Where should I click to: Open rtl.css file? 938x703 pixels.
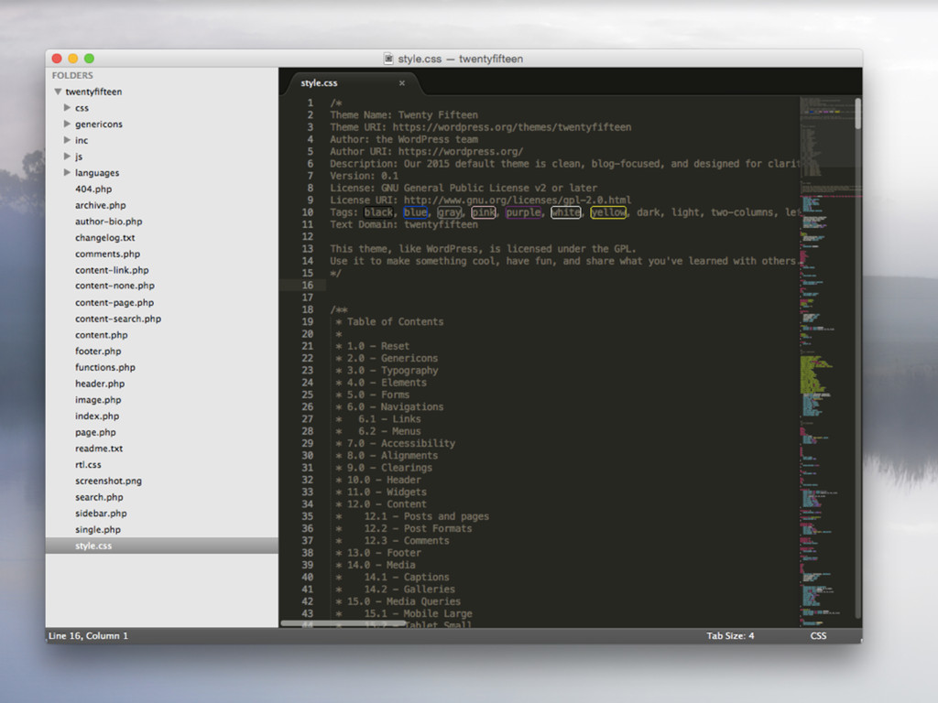pyautogui.click(x=88, y=464)
